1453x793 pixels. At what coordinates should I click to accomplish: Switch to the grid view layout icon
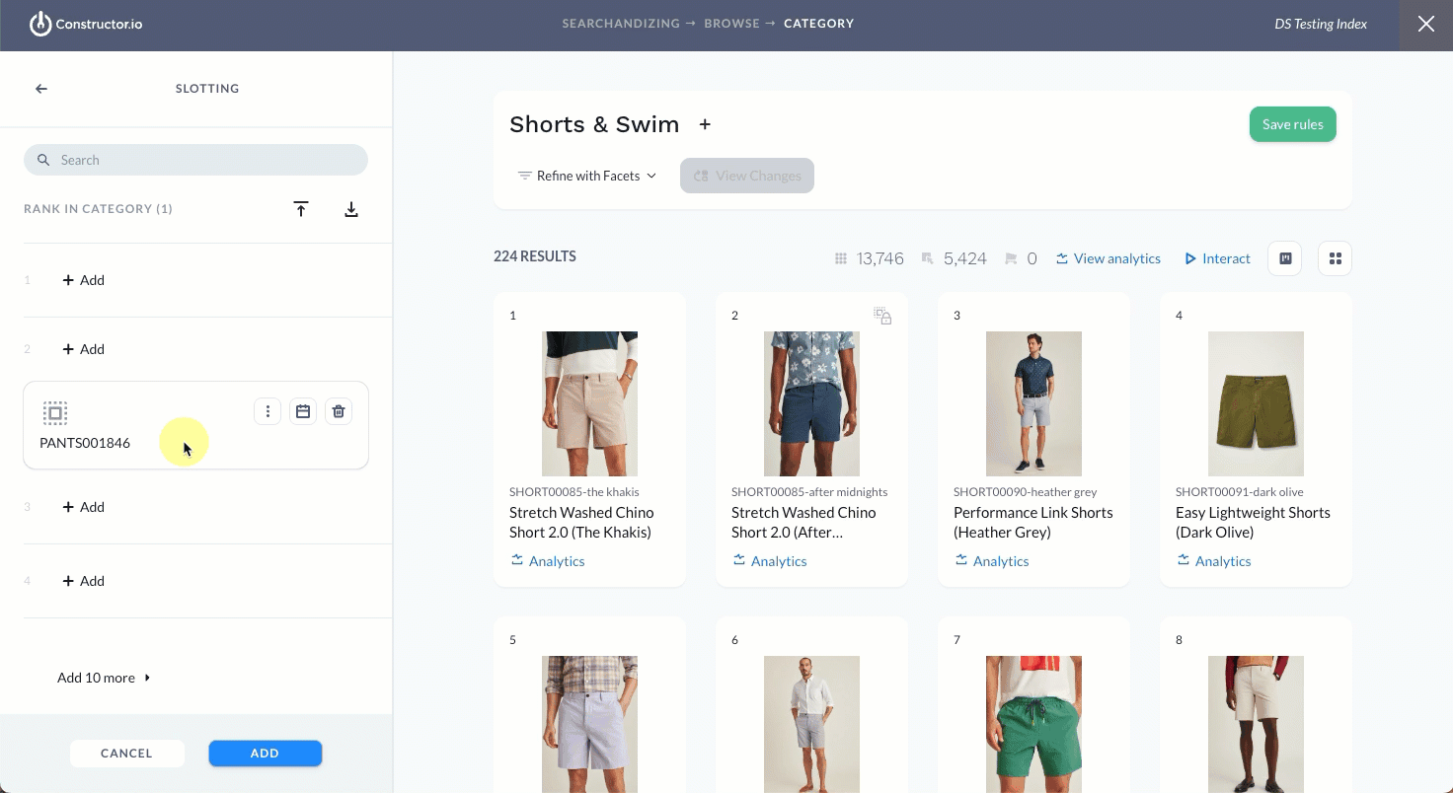click(1335, 258)
